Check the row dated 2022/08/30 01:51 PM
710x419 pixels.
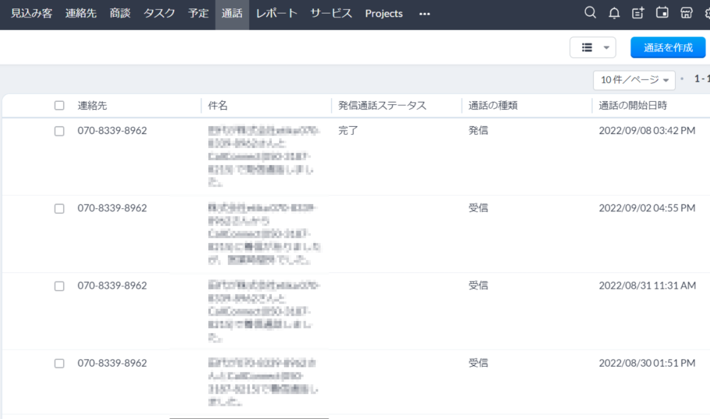click(59, 363)
